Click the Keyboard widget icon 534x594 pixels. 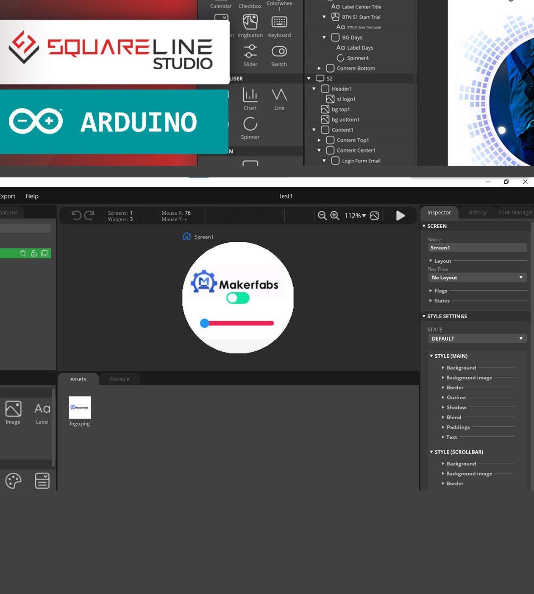coord(279,21)
